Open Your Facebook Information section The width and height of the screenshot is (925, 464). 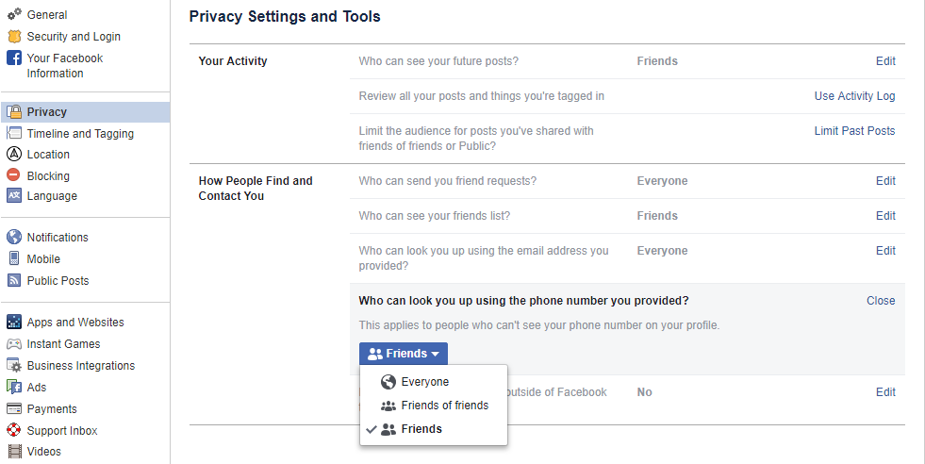(x=64, y=66)
